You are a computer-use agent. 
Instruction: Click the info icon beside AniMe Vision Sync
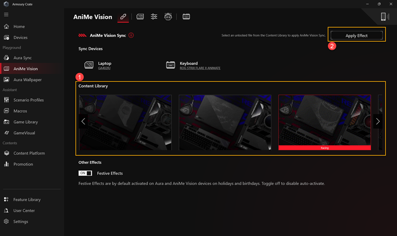click(131, 35)
